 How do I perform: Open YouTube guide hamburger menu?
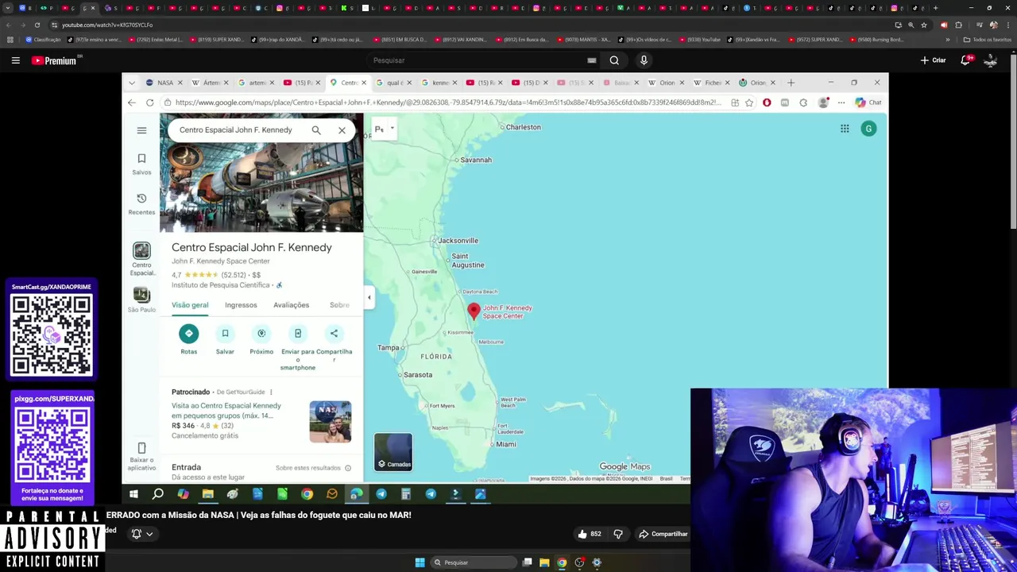point(15,60)
